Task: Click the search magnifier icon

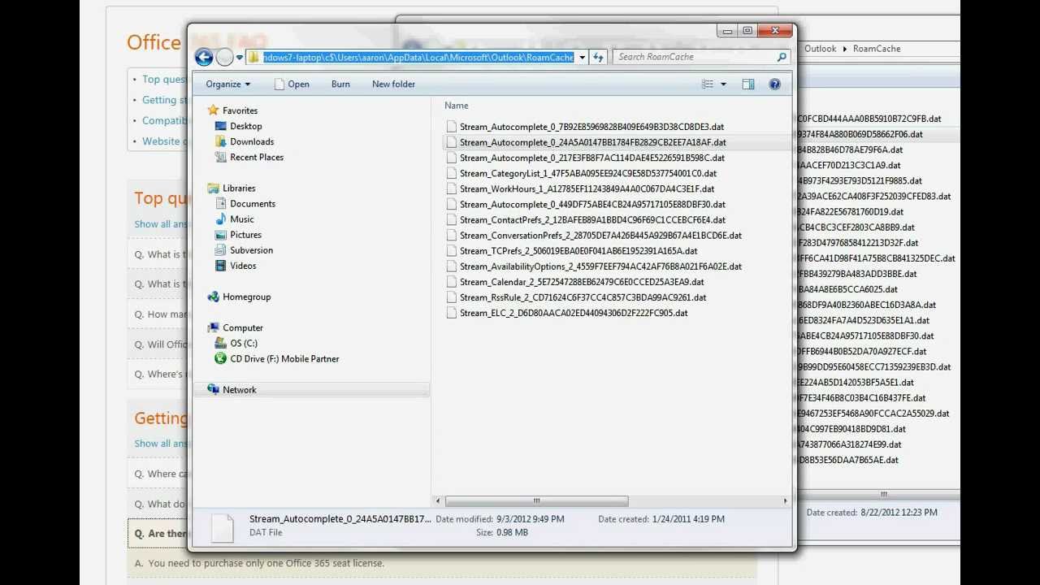Action: [782, 57]
